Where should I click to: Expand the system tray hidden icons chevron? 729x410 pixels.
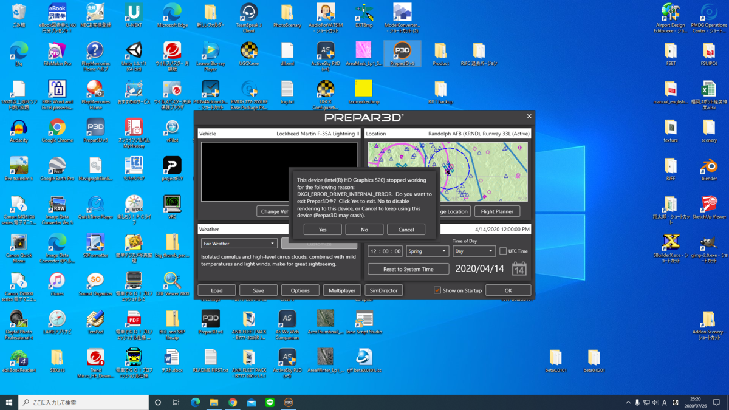[x=628, y=402]
